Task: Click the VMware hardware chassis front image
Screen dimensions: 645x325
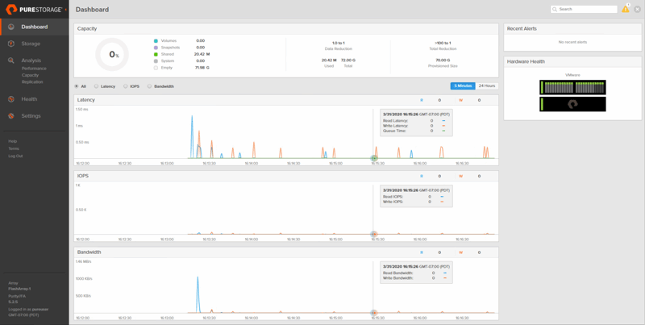Action: pyautogui.click(x=572, y=87)
